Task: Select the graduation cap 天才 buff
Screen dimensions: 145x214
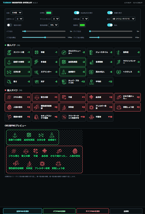Action: (x=45, y=82)
